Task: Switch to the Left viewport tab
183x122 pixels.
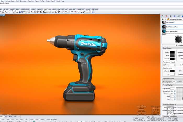Action: point(15,117)
